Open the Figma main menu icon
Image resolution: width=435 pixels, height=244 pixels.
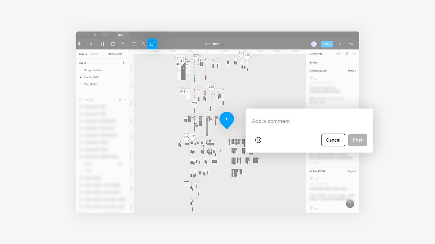(80, 44)
